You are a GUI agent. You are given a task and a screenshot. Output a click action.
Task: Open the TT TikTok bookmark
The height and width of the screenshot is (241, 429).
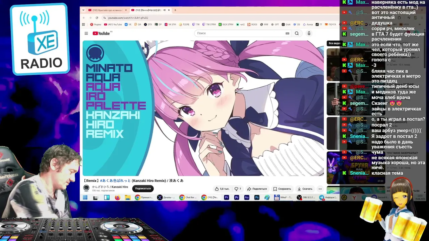(x=319, y=24)
